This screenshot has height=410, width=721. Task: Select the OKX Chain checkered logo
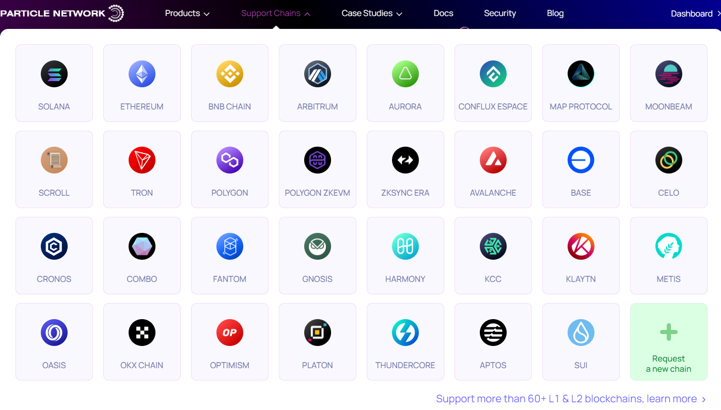pyautogui.click(x=142, y=333)
